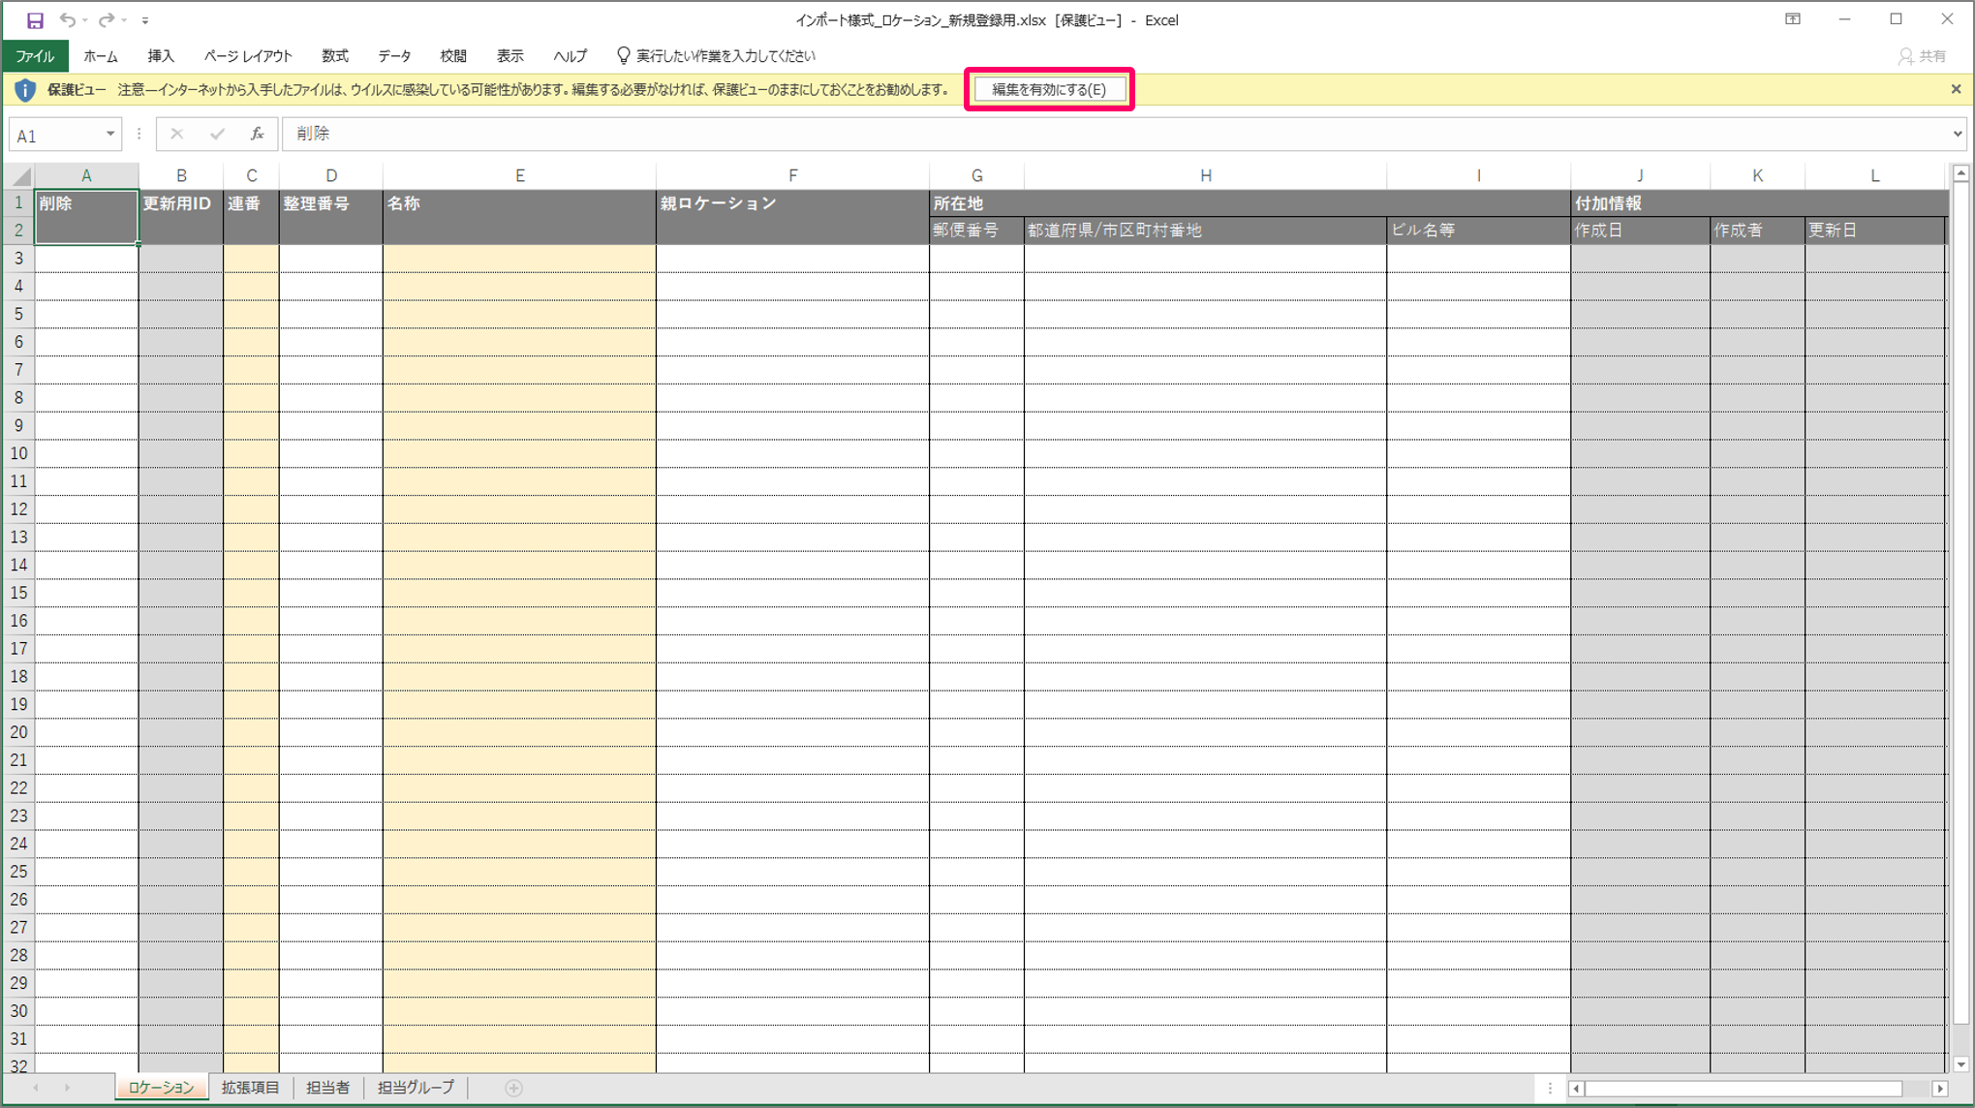The image size is (1975, 1108).
Task: Switch to the 担当グループ sheet tab
Action: click(416, 1088)
